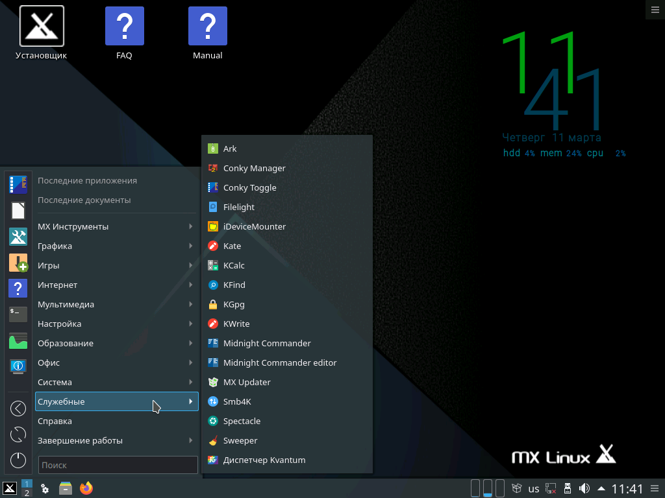This screenshot has width=665, height=498.
Task: Click the Sweeper broom icon
Action: 213,441
